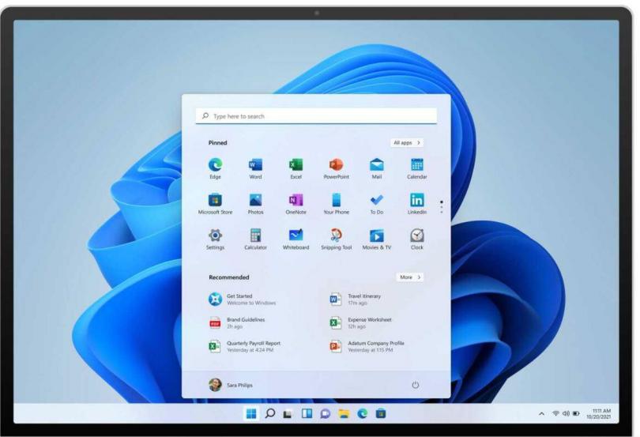Open Quarterly Payroll Report
Screen dimensions: 640x437
(x=244, y=346)
